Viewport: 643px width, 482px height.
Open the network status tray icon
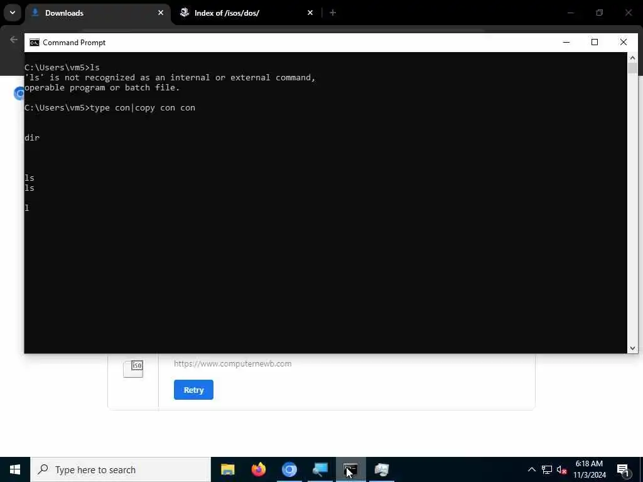[x=547, y=469]
